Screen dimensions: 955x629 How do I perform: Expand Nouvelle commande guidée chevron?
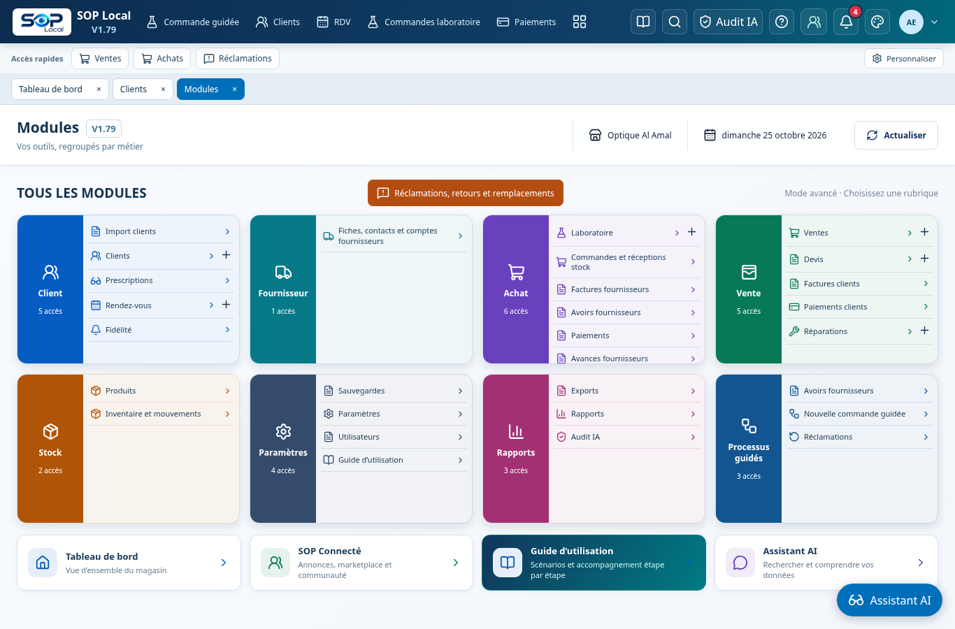click(x=926, y=414)
